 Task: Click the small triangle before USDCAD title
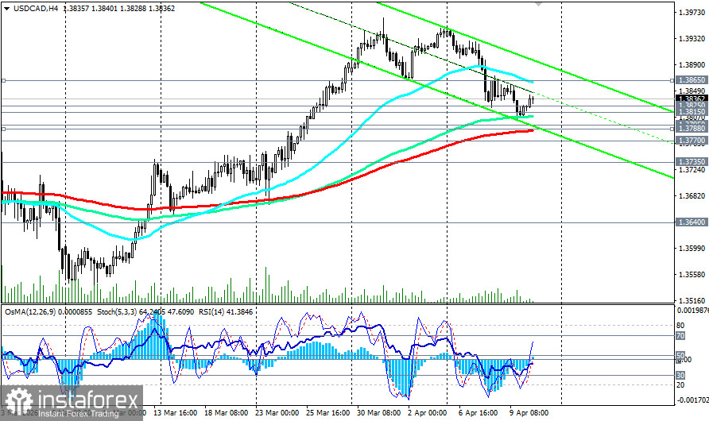pyautogui.click(x=7, y=8)
